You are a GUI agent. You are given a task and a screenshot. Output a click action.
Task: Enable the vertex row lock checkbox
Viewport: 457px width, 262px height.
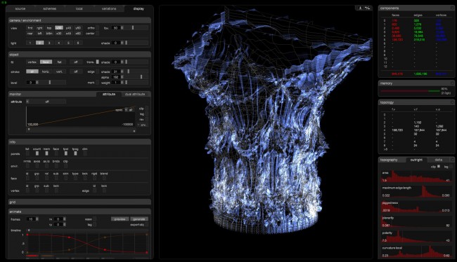pyautogui.click(x=56, y=191)
